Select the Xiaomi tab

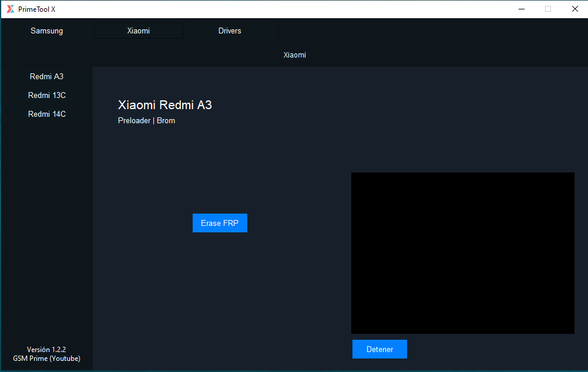(x=138, y=30)
